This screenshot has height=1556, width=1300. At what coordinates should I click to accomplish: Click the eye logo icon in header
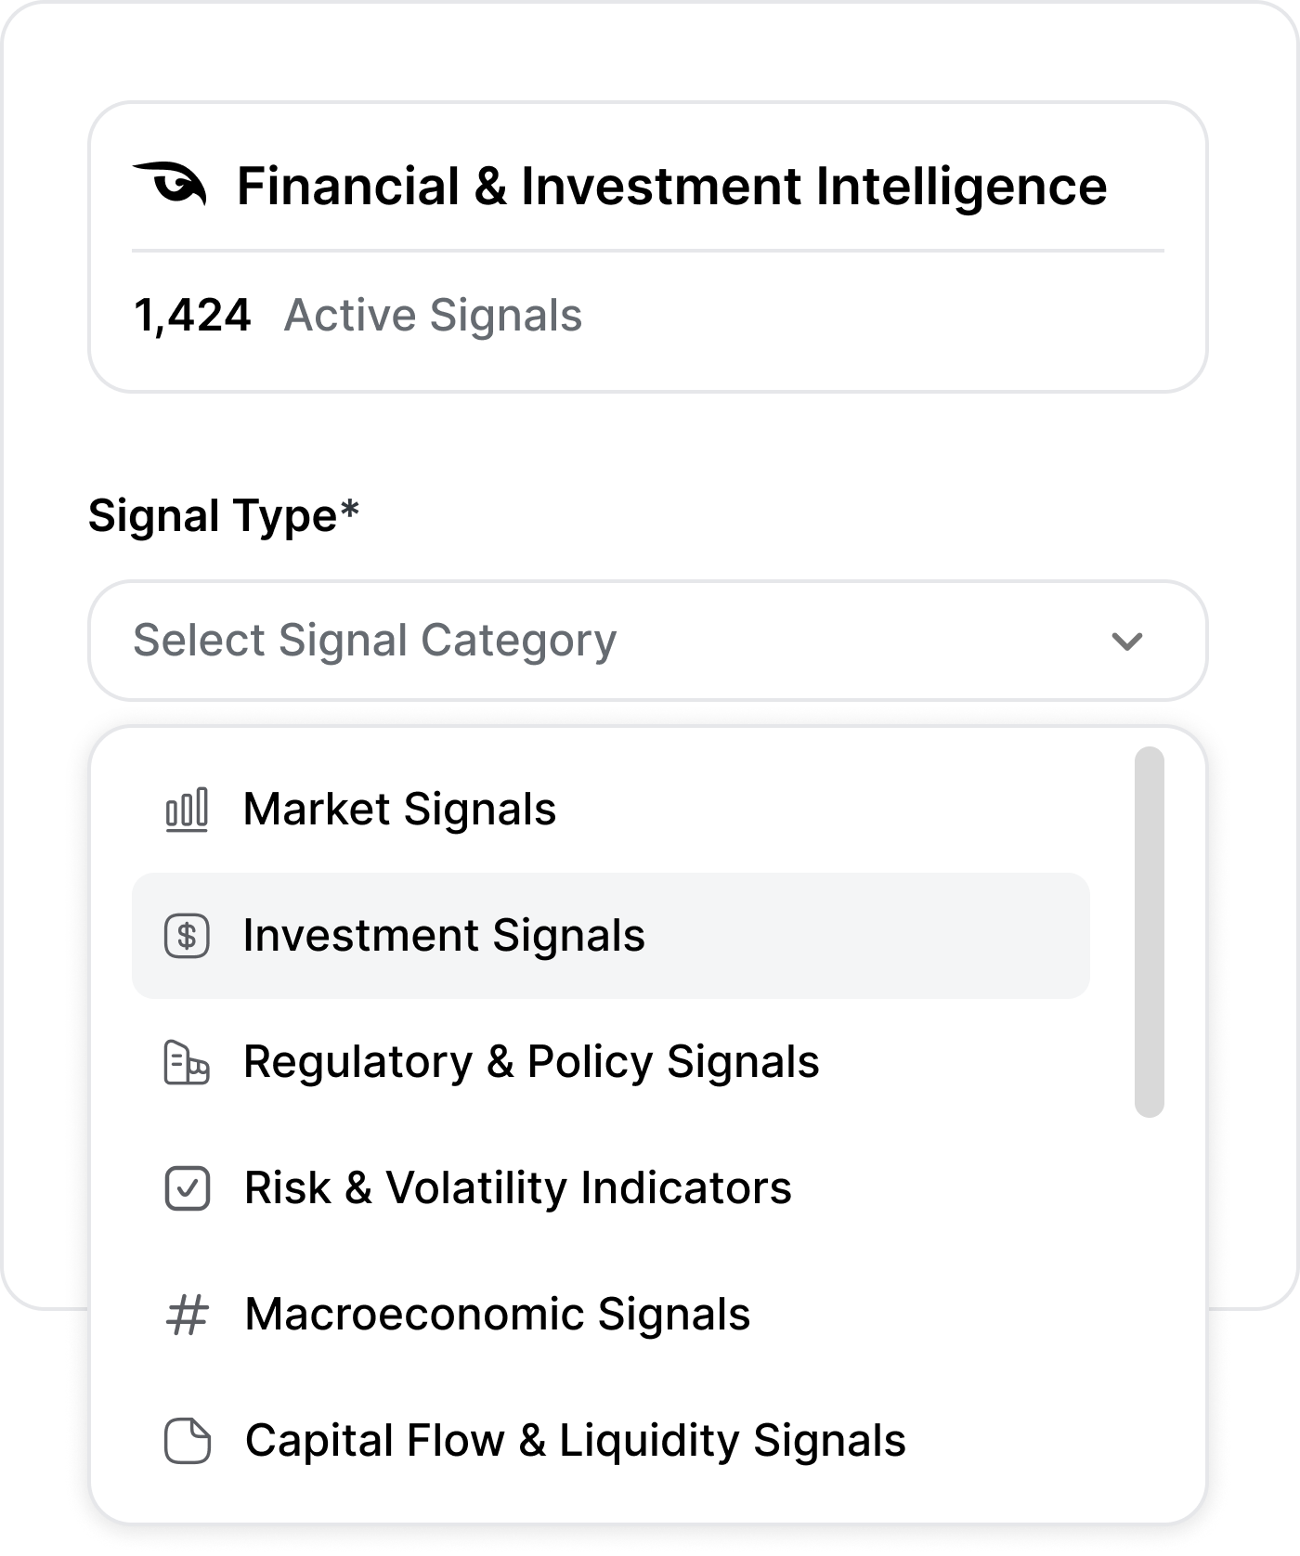170,183
